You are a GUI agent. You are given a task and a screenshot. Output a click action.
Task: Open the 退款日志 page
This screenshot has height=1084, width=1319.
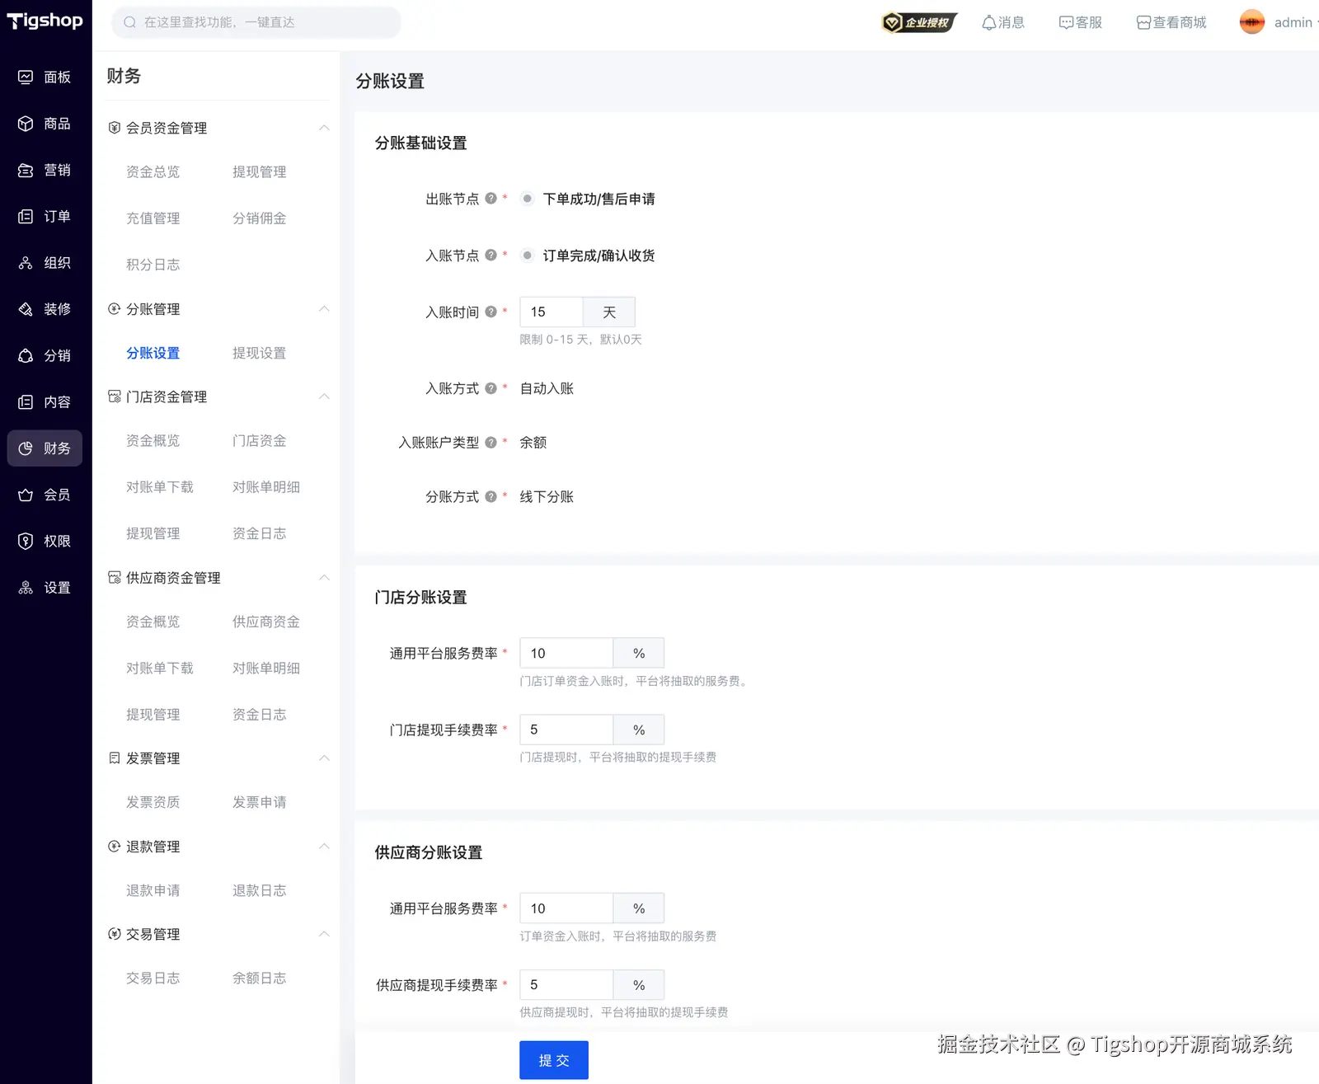point(259,890)
